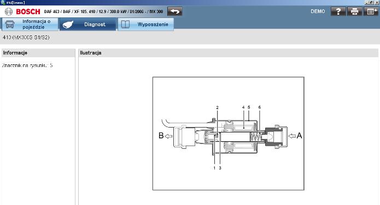Print the page using the printer icon
The height and width of the screenshot is (205, 380).
tap(354, 11)
